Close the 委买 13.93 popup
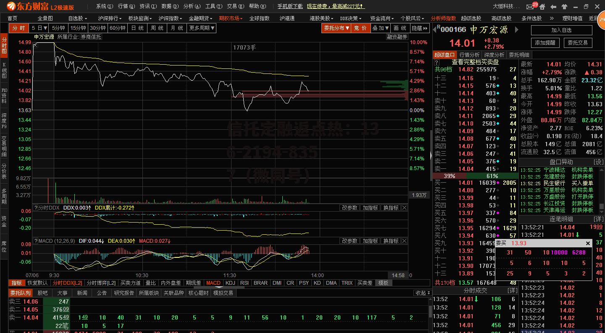The height and width of the screenshot is (333, 605). (x=588, y=243)
